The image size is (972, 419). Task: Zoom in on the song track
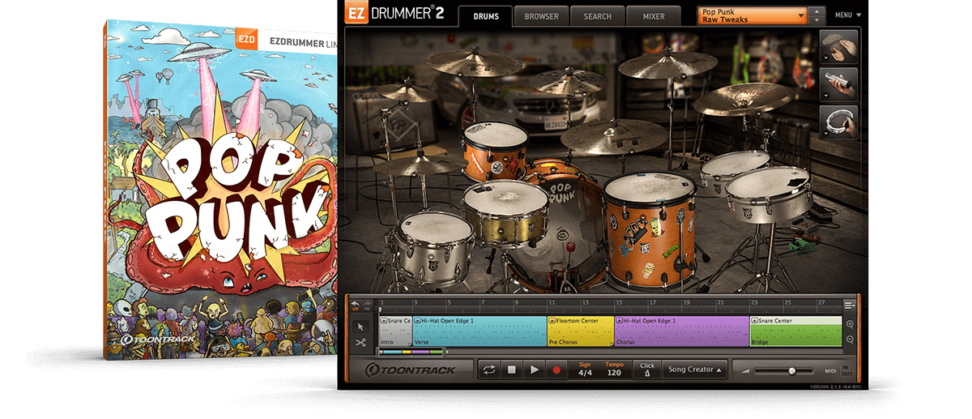click(850, 324)
